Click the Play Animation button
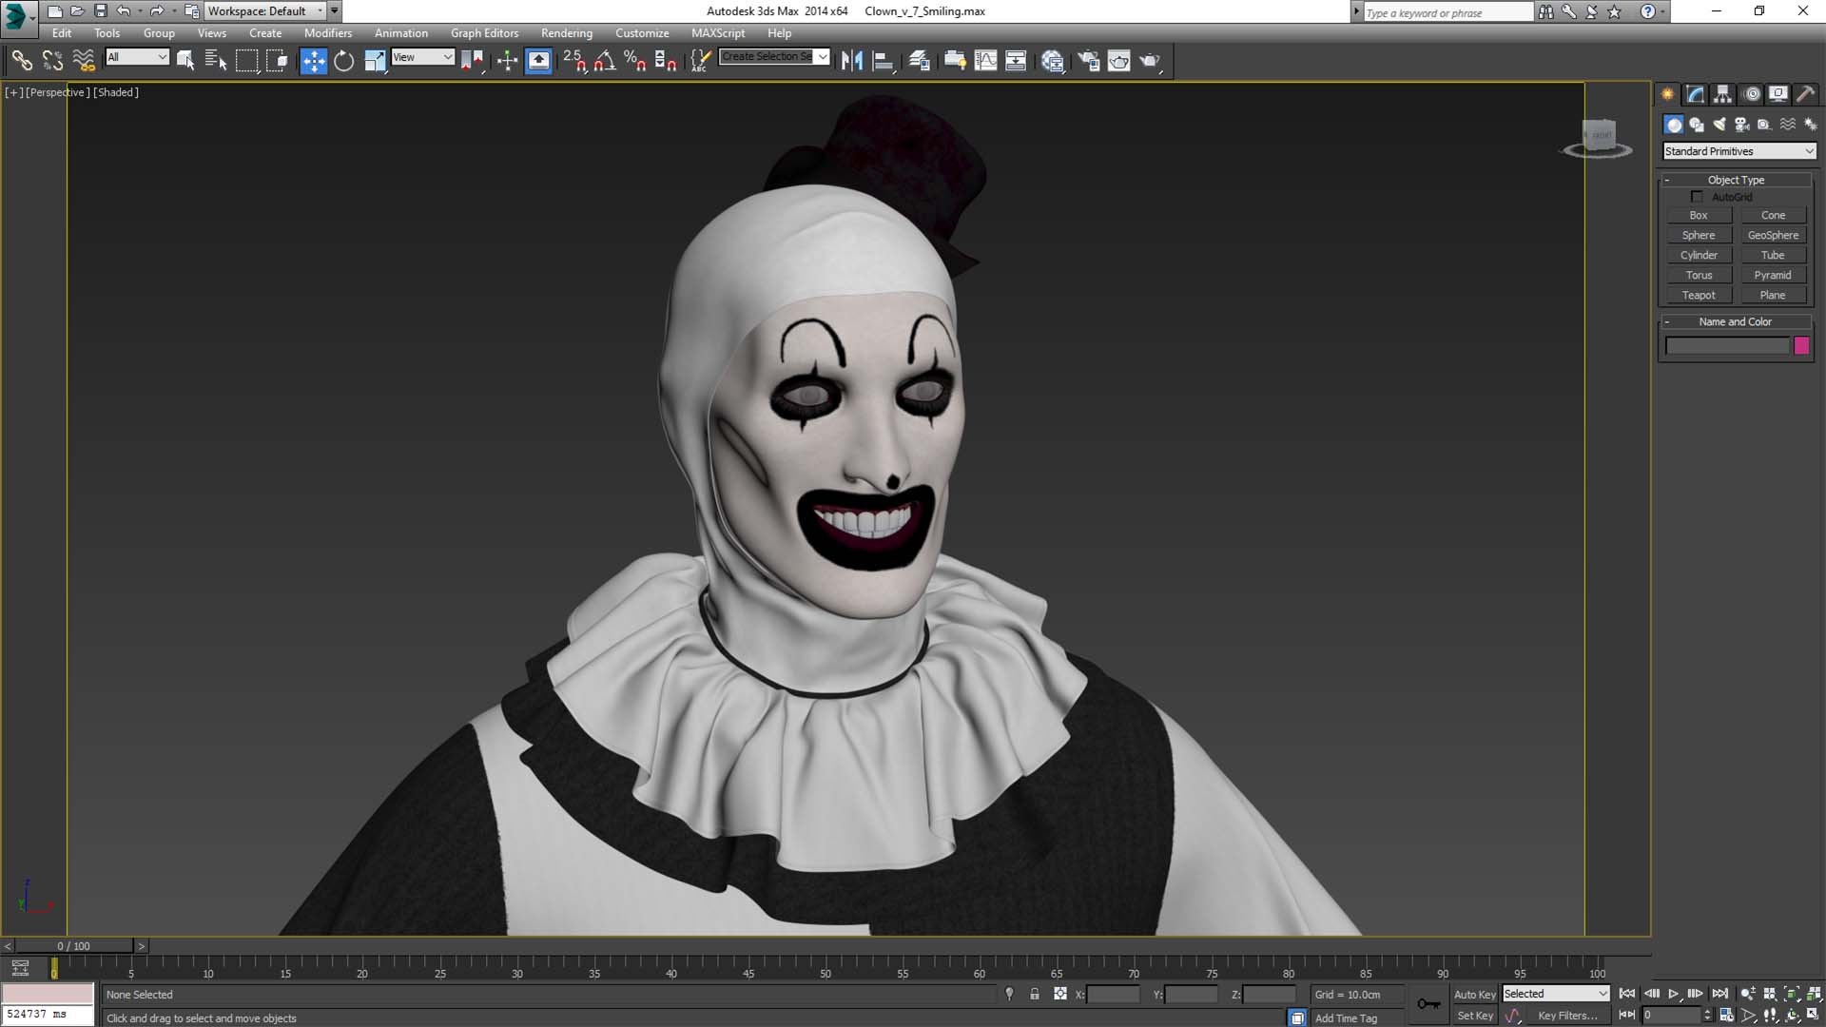The height and width of the screenshot is (1027, 1826). pos(1674,994)
